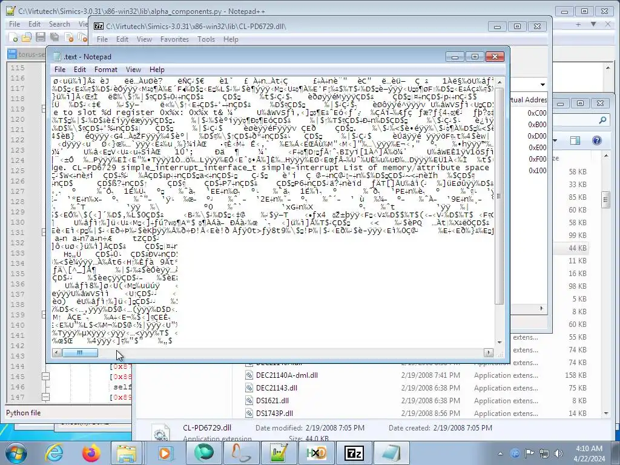Viewport: 620px width, 465px height.
Task: Click the network icon in system tray
Action: tap(544, 453)
